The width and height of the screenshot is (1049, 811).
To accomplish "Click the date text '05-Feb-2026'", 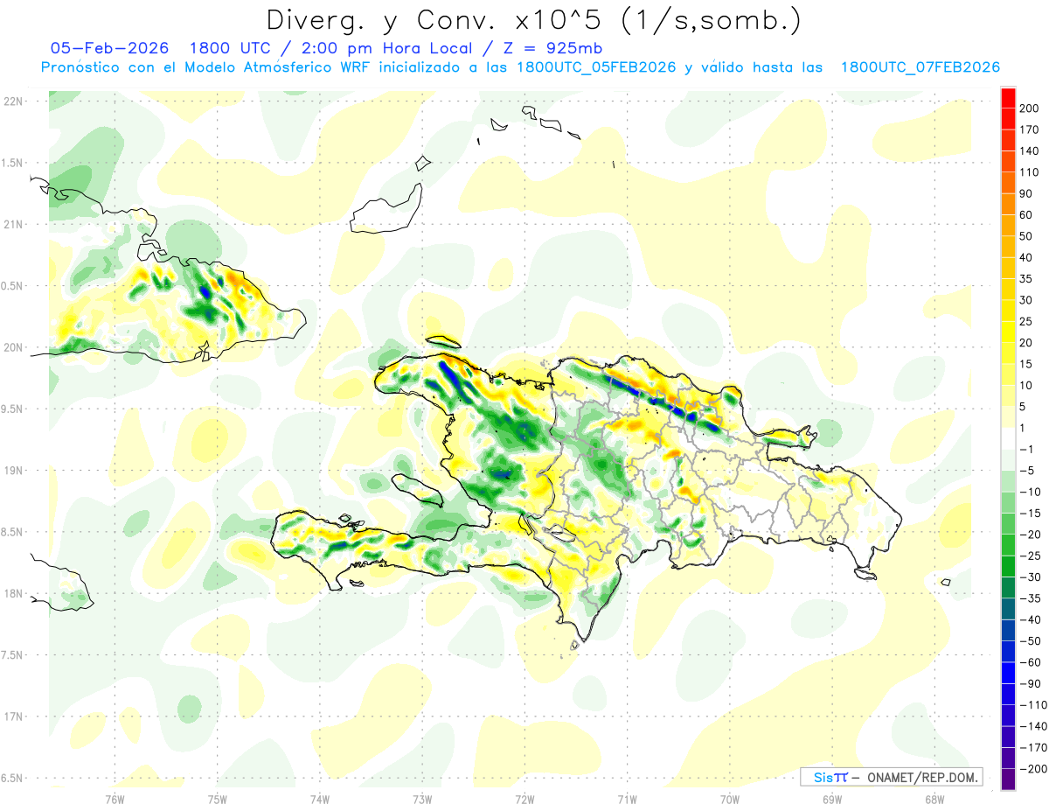I will point(109,48).
